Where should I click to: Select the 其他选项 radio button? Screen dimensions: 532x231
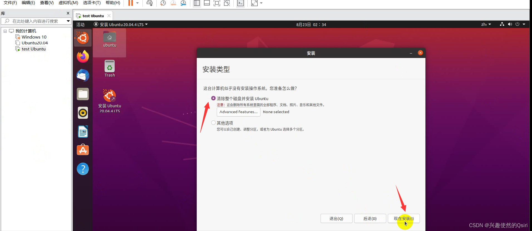[213, 123]
